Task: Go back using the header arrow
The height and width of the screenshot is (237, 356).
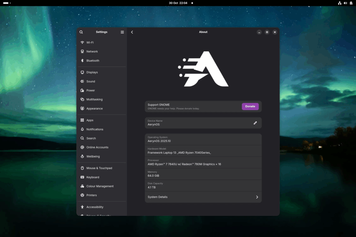Action: coord(132,32)
